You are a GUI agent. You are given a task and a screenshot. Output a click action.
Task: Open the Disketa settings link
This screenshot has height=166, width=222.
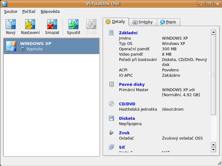pyautogui.click(x=127, y=118)
